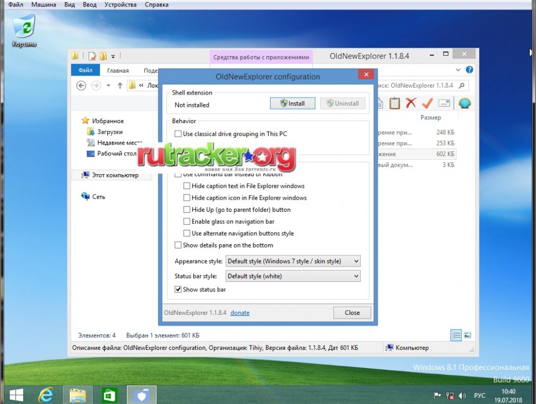Open the Status bar style dropdown
The width and height of the screenshot is (536, 404).
click(293, 276)
